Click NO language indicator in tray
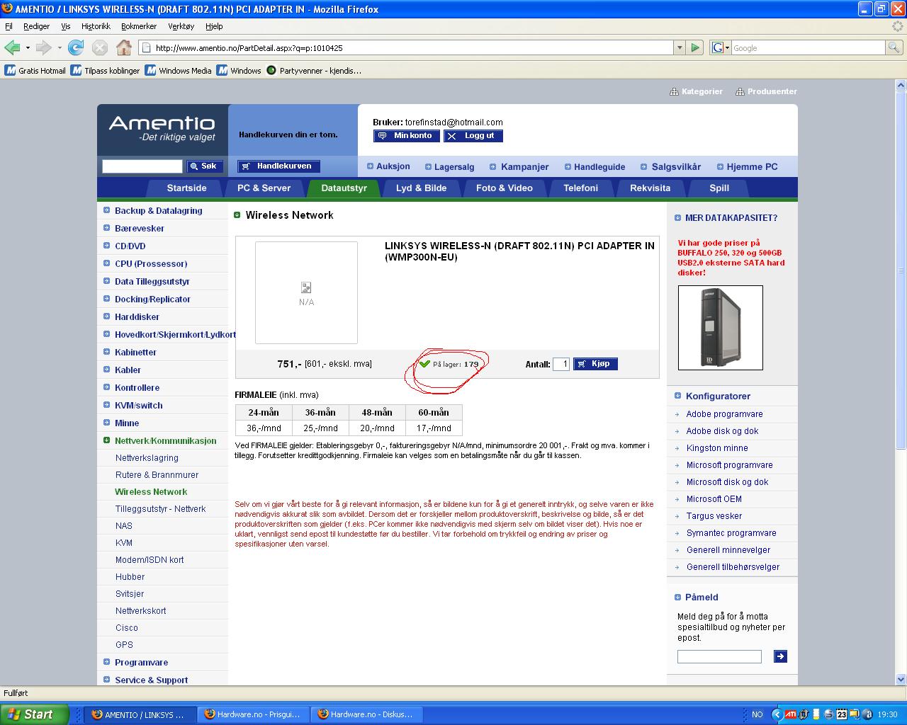Viewport: 907px width, 725px height. [757, 714]
